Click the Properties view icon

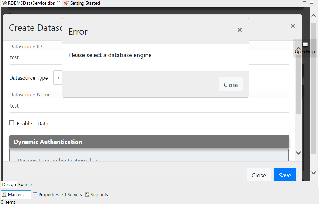(x=35, y=194)
